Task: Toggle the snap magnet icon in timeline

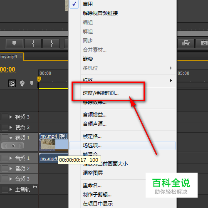Action: coord(12,83)
